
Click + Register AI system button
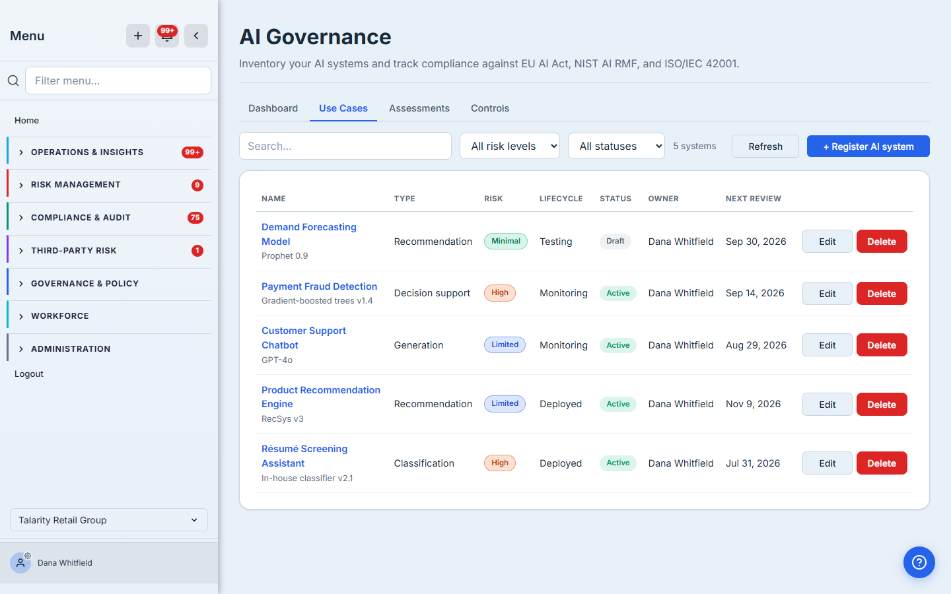click(868, 147)
